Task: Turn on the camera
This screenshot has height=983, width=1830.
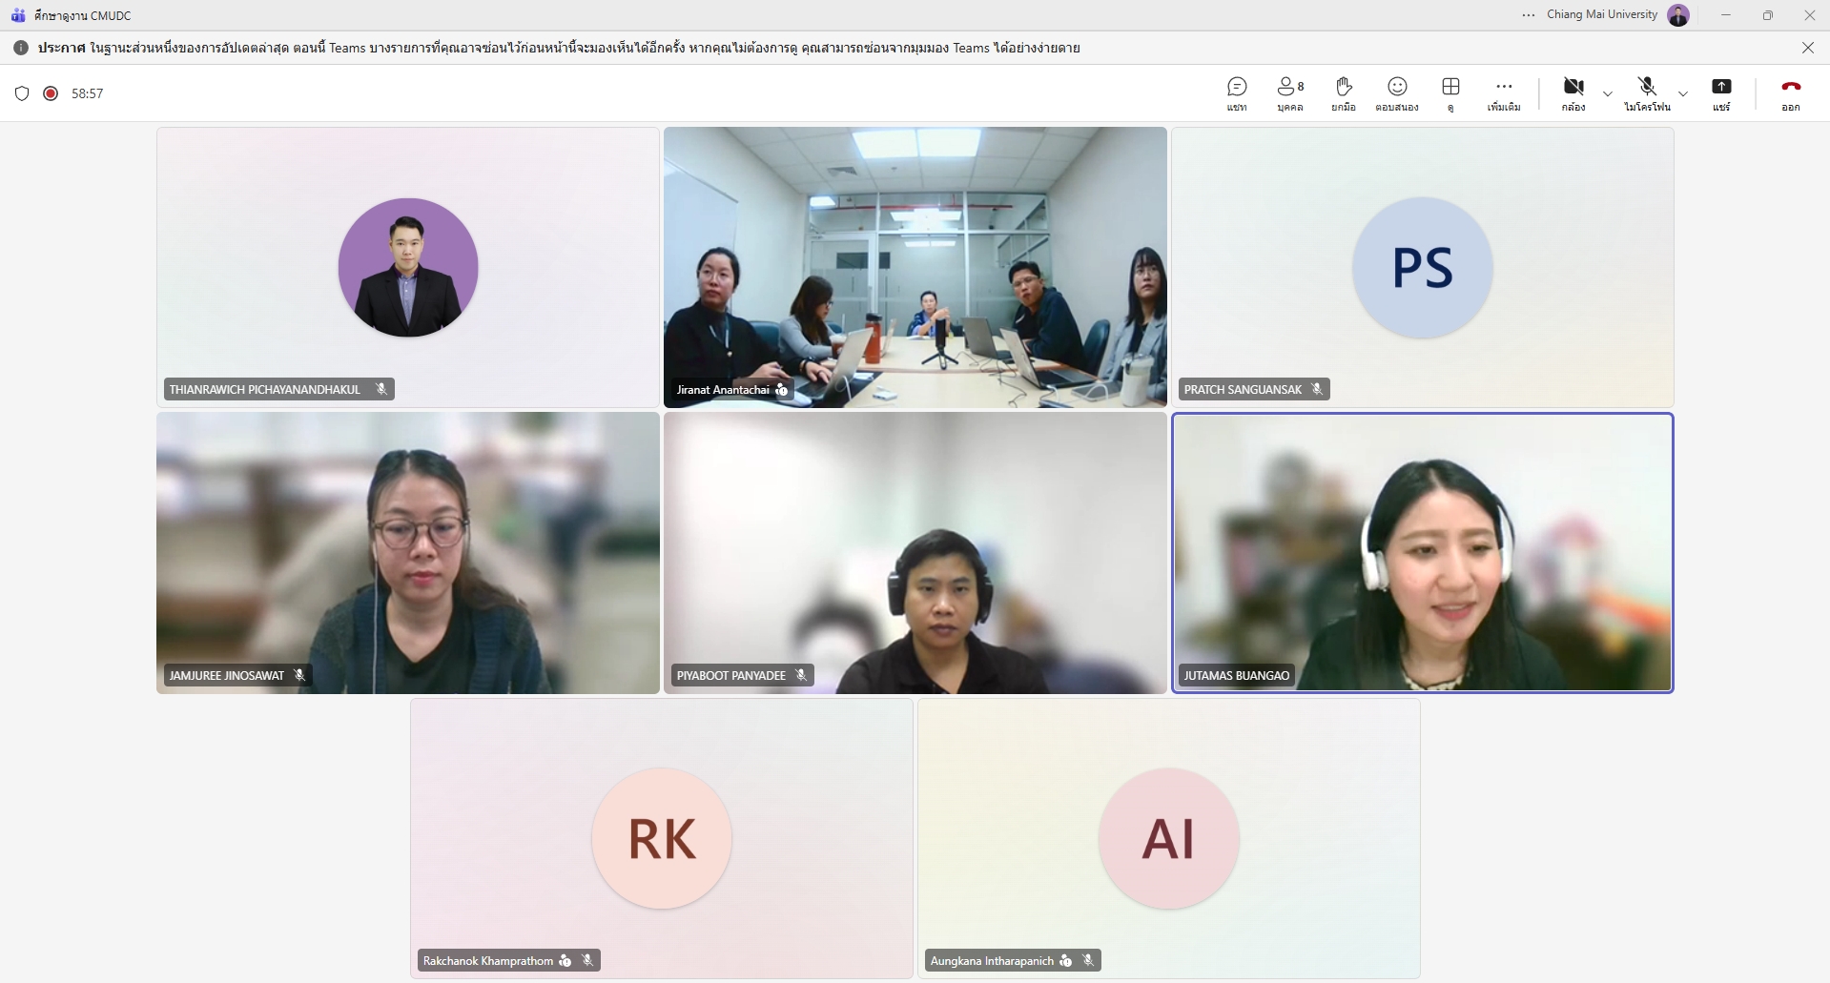Action: 1573,93
